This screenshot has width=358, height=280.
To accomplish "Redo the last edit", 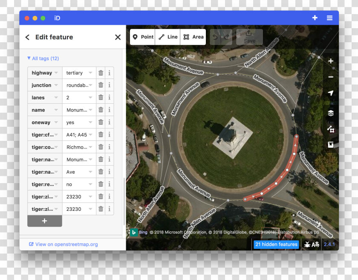I will point(226,37).
